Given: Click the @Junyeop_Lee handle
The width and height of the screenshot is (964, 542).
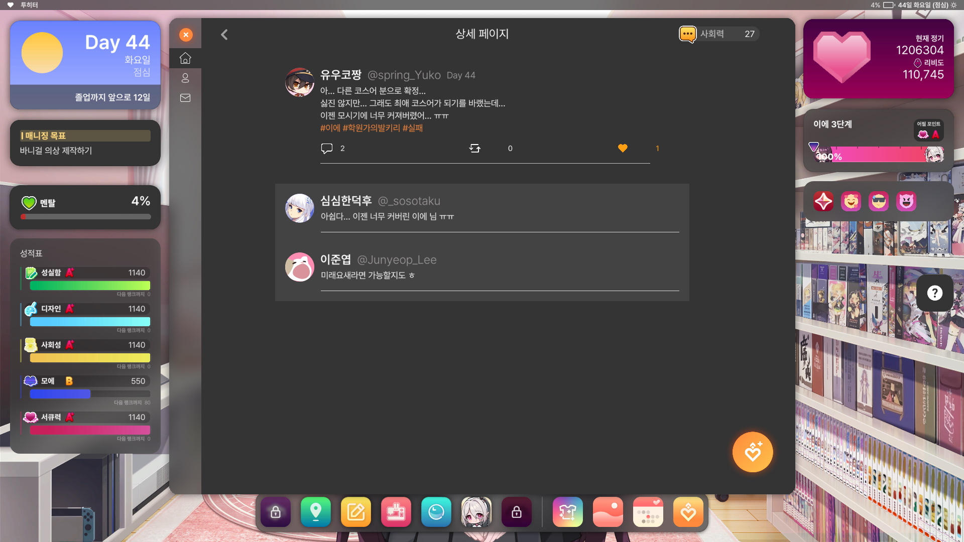Looking at the screenshot, I should click(x=397, y=260).
